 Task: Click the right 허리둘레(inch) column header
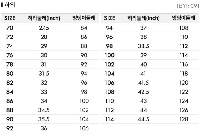(143, 19)
